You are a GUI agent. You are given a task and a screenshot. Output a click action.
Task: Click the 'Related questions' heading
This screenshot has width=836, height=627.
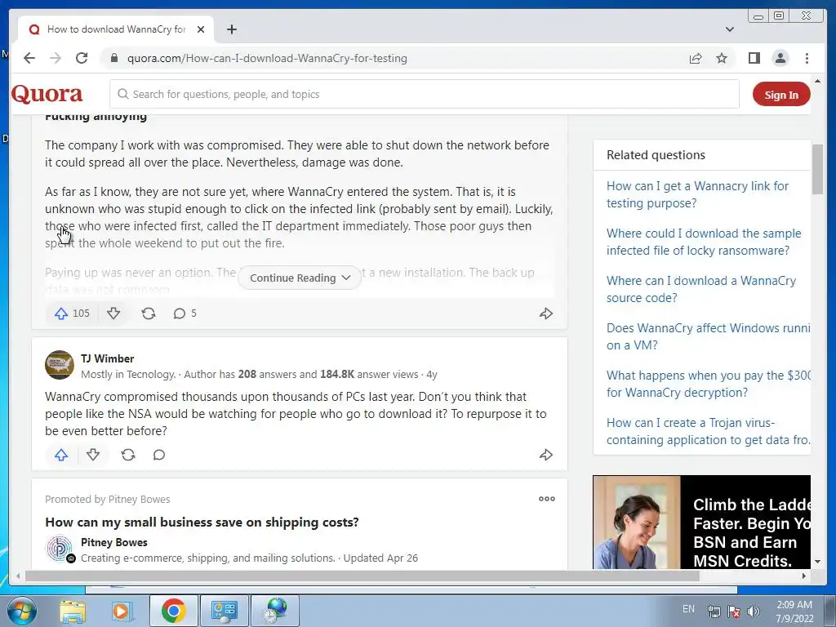[656, 155]
